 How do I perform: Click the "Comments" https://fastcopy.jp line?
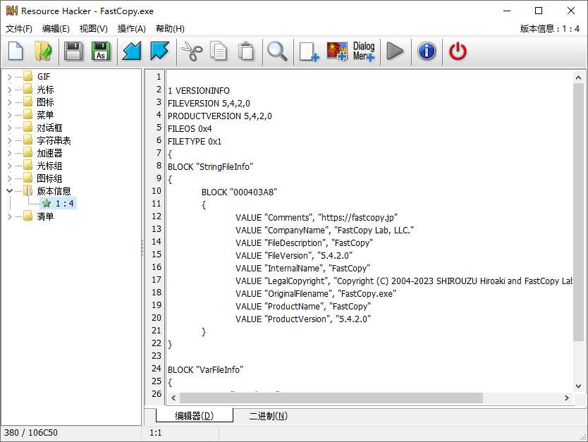(x=317, y=217)
